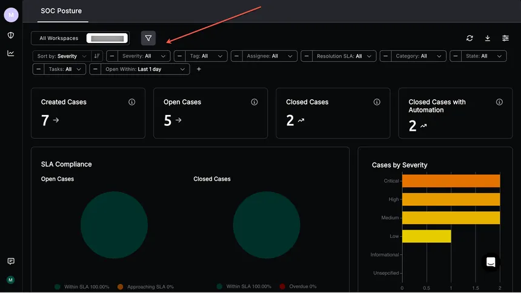Download the SOC Posture report
Image resolution: width=521 pixels, height=293 pixels.
(488, 38)
